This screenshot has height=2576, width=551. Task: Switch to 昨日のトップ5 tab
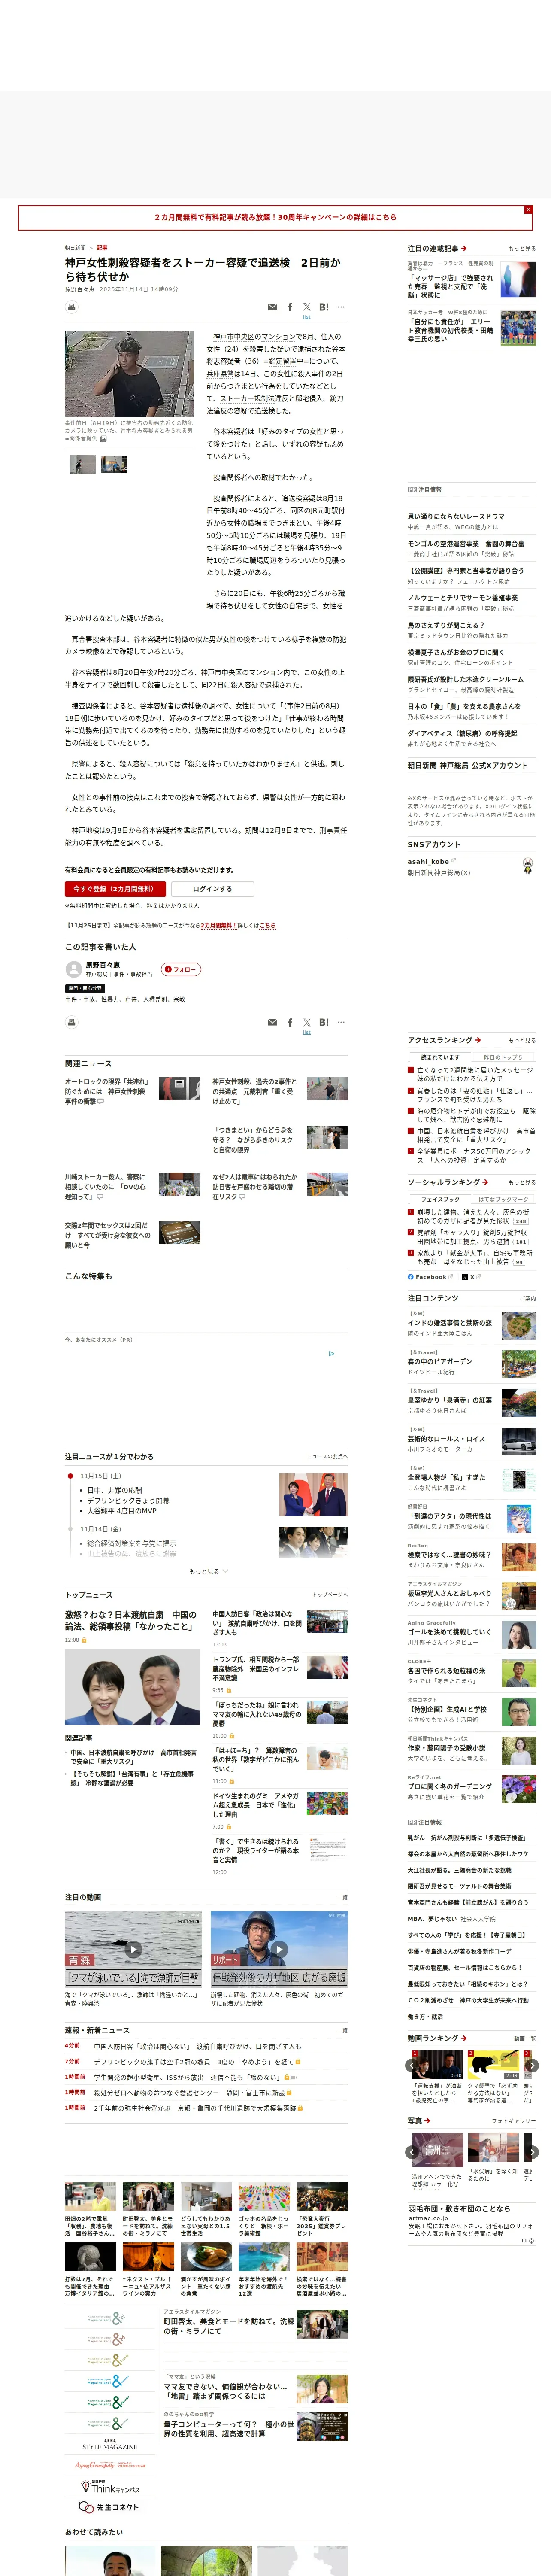pyautogui.click(x=503, y=1057)
